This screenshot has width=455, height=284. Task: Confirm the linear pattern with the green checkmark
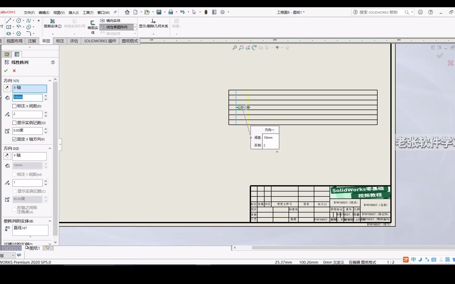click(6, 70)
